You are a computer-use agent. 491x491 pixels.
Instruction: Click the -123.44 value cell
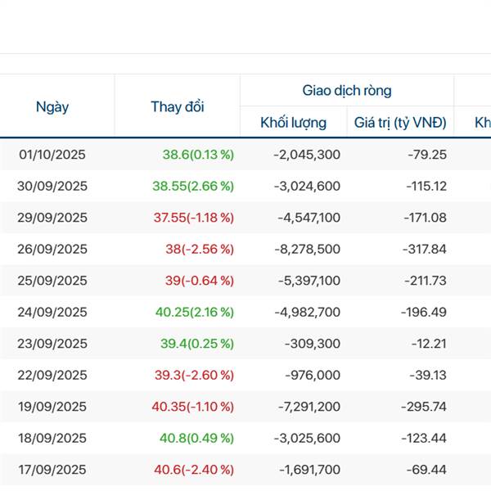425,439
